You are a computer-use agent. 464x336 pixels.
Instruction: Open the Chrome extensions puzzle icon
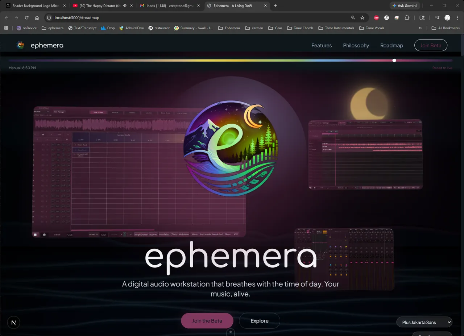click(x=407, y=18)
